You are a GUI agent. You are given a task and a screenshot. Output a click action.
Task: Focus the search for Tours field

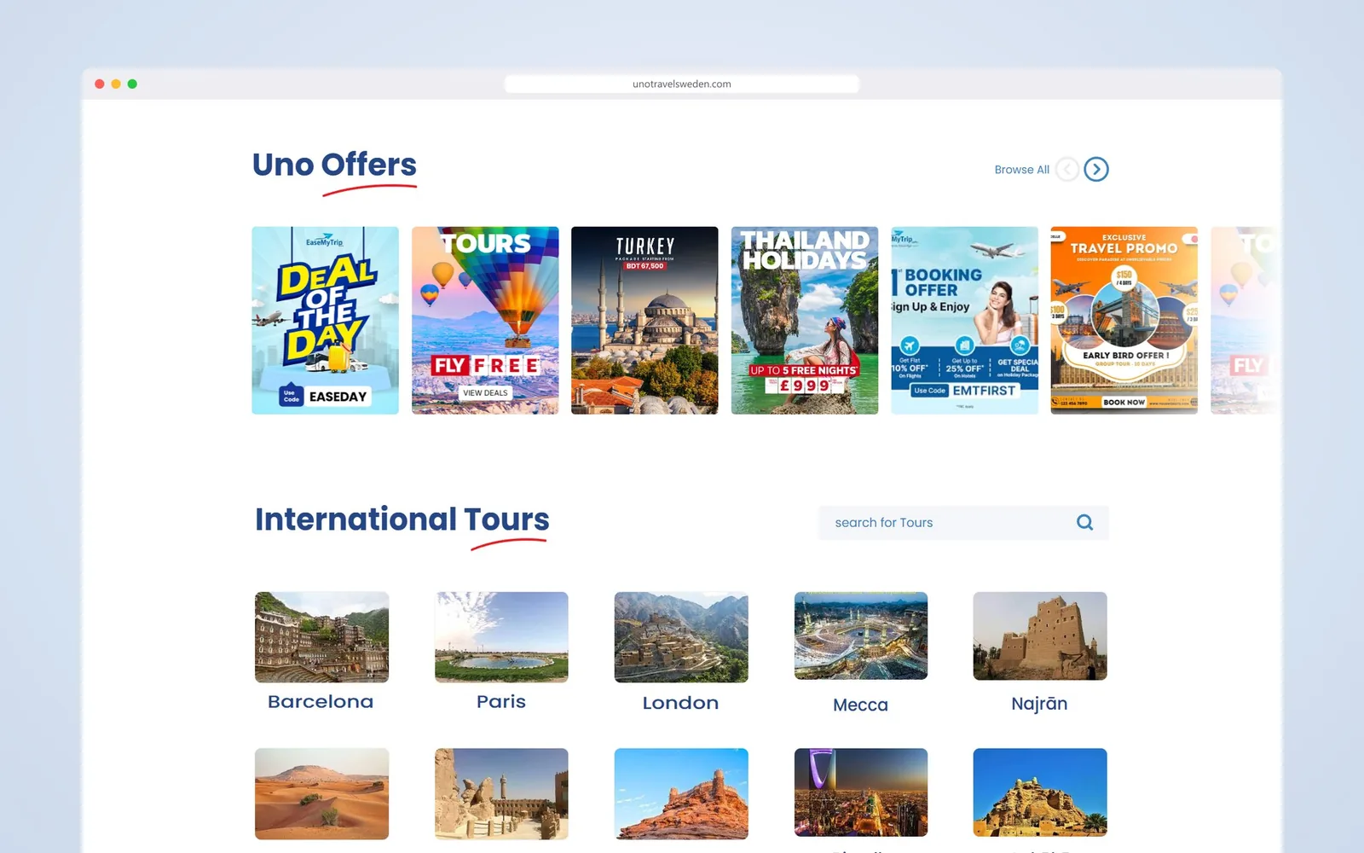pos(963,523)
